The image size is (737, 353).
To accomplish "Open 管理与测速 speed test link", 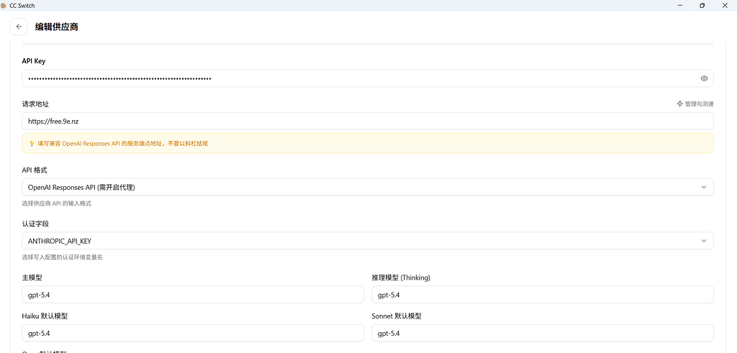I will (695, 104).
